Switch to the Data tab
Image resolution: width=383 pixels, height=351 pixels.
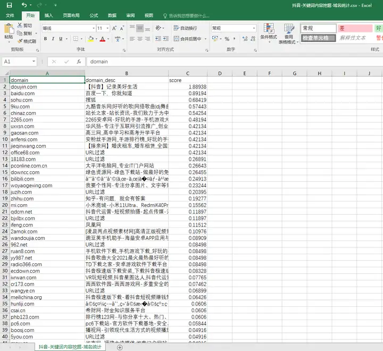point(112,15)
